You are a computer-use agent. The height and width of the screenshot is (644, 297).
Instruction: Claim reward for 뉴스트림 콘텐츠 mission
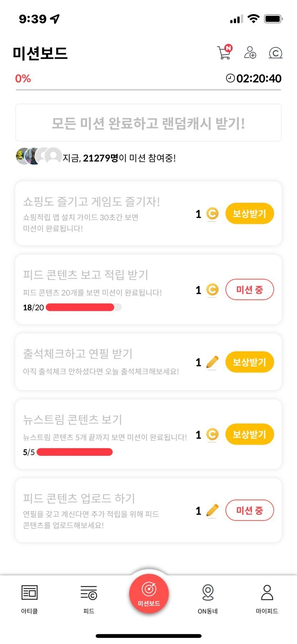(249, 435)
